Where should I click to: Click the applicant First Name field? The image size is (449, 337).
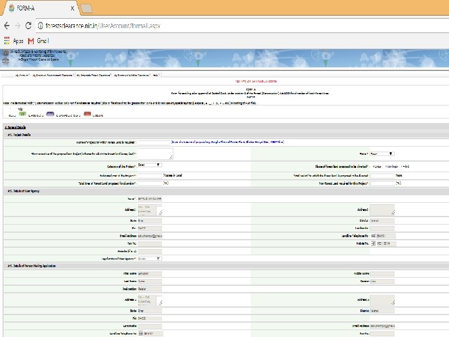click(x=150, y=274)
